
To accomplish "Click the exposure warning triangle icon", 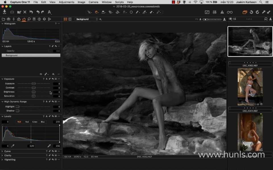I will [x=222, y=12].
